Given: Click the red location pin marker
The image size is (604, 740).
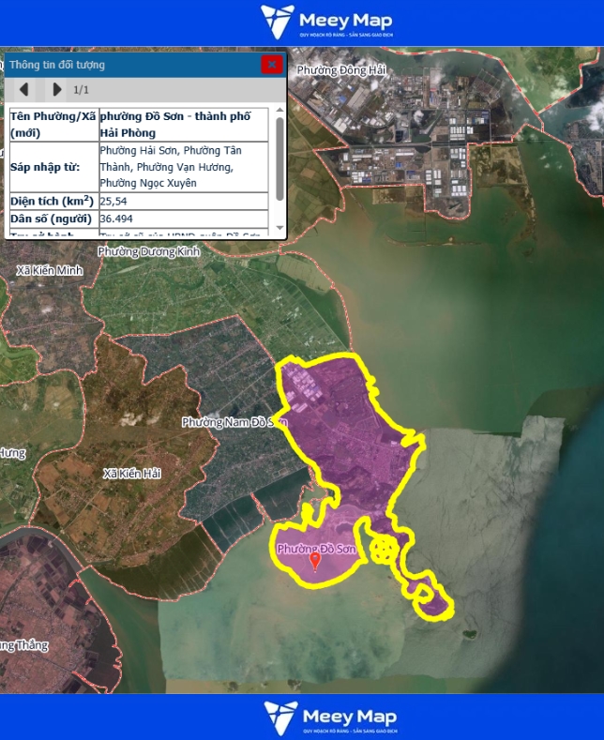Looking at the screenshot, I should point(315,562).
